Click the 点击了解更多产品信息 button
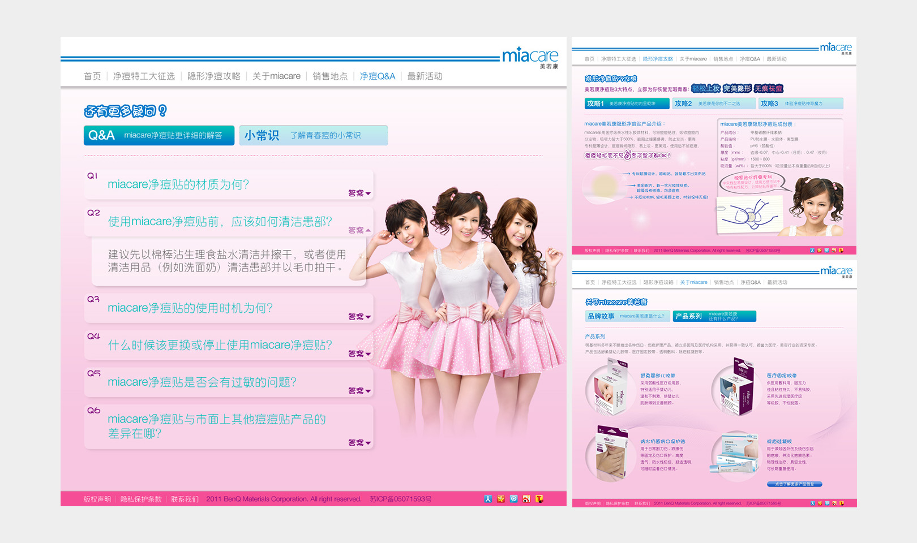 [794, 484]
